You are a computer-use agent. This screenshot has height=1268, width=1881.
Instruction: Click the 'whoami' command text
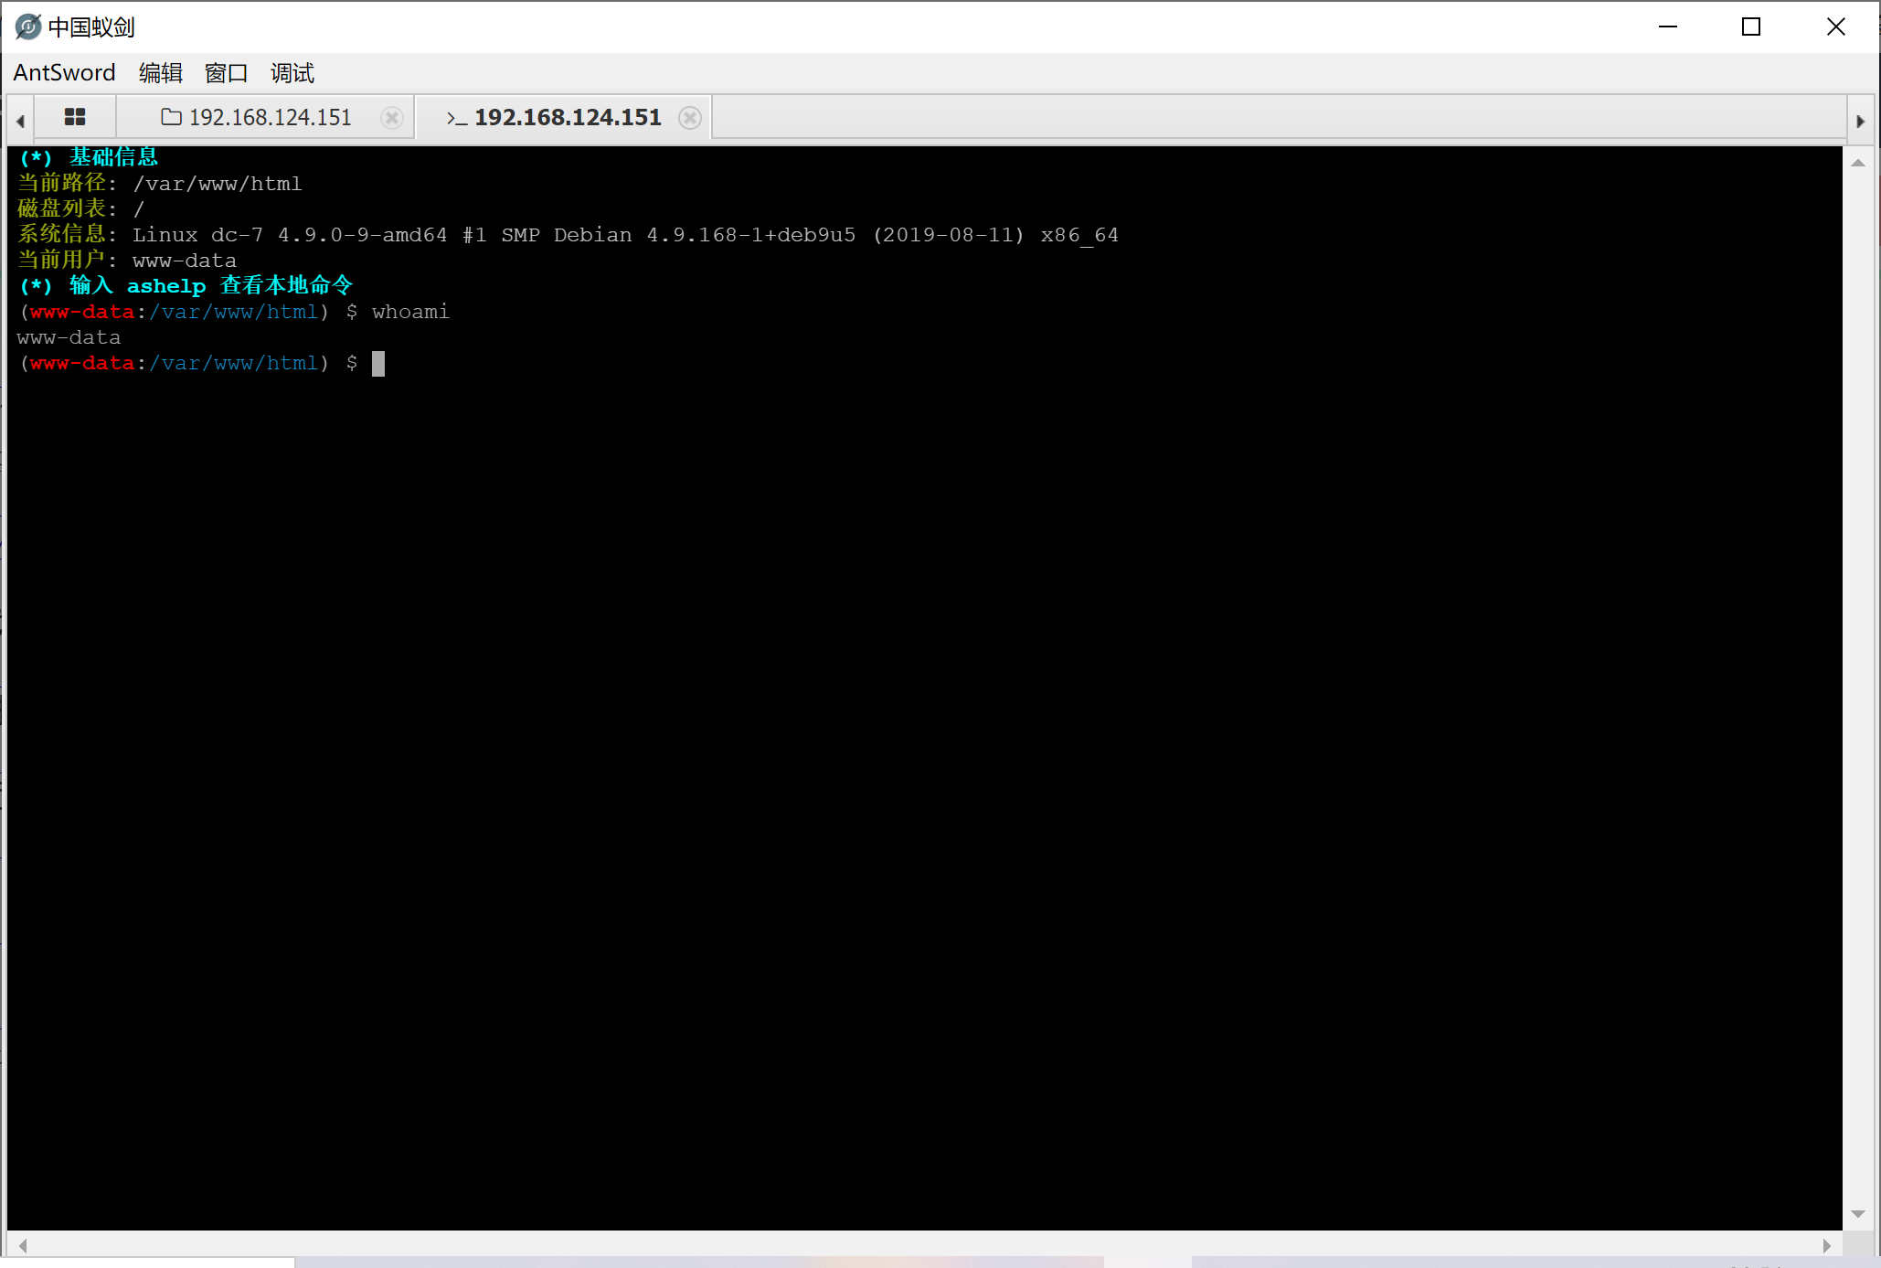pyautogui.click(x=410, y=313)
